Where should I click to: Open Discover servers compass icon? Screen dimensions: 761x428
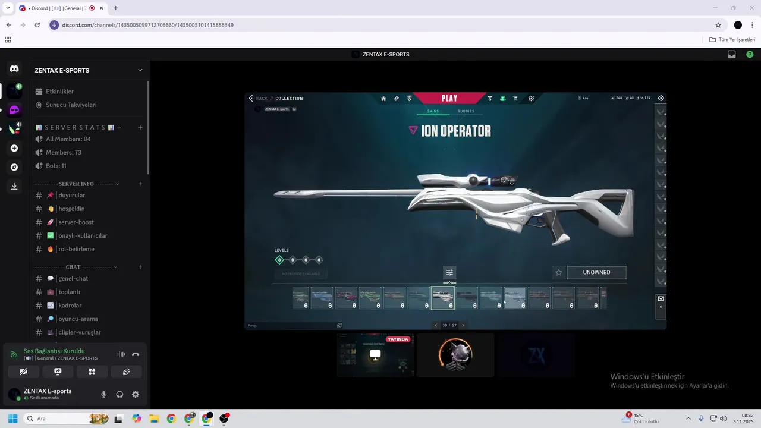click(x=14, y=167)
